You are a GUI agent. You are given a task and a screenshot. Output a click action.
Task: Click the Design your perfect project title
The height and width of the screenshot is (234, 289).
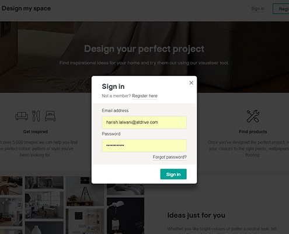tap(144, 49)
